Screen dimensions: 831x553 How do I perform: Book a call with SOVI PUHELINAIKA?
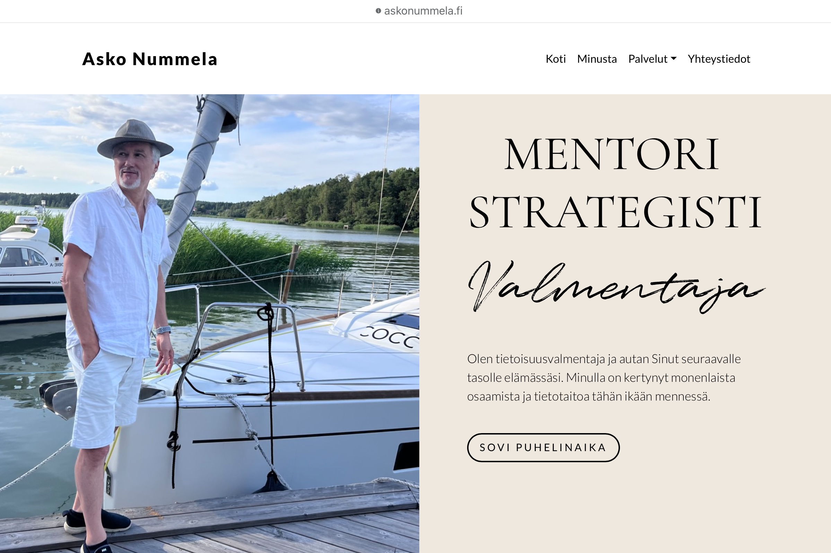tap(543, 447)
